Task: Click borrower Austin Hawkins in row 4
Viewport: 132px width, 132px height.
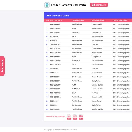Action: click(x=98, y=36)
